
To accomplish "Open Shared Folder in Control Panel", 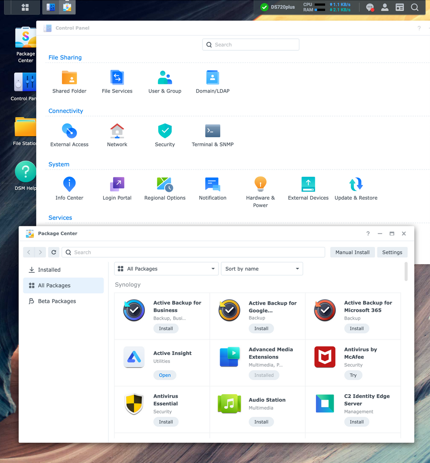I will pos(69,82).
